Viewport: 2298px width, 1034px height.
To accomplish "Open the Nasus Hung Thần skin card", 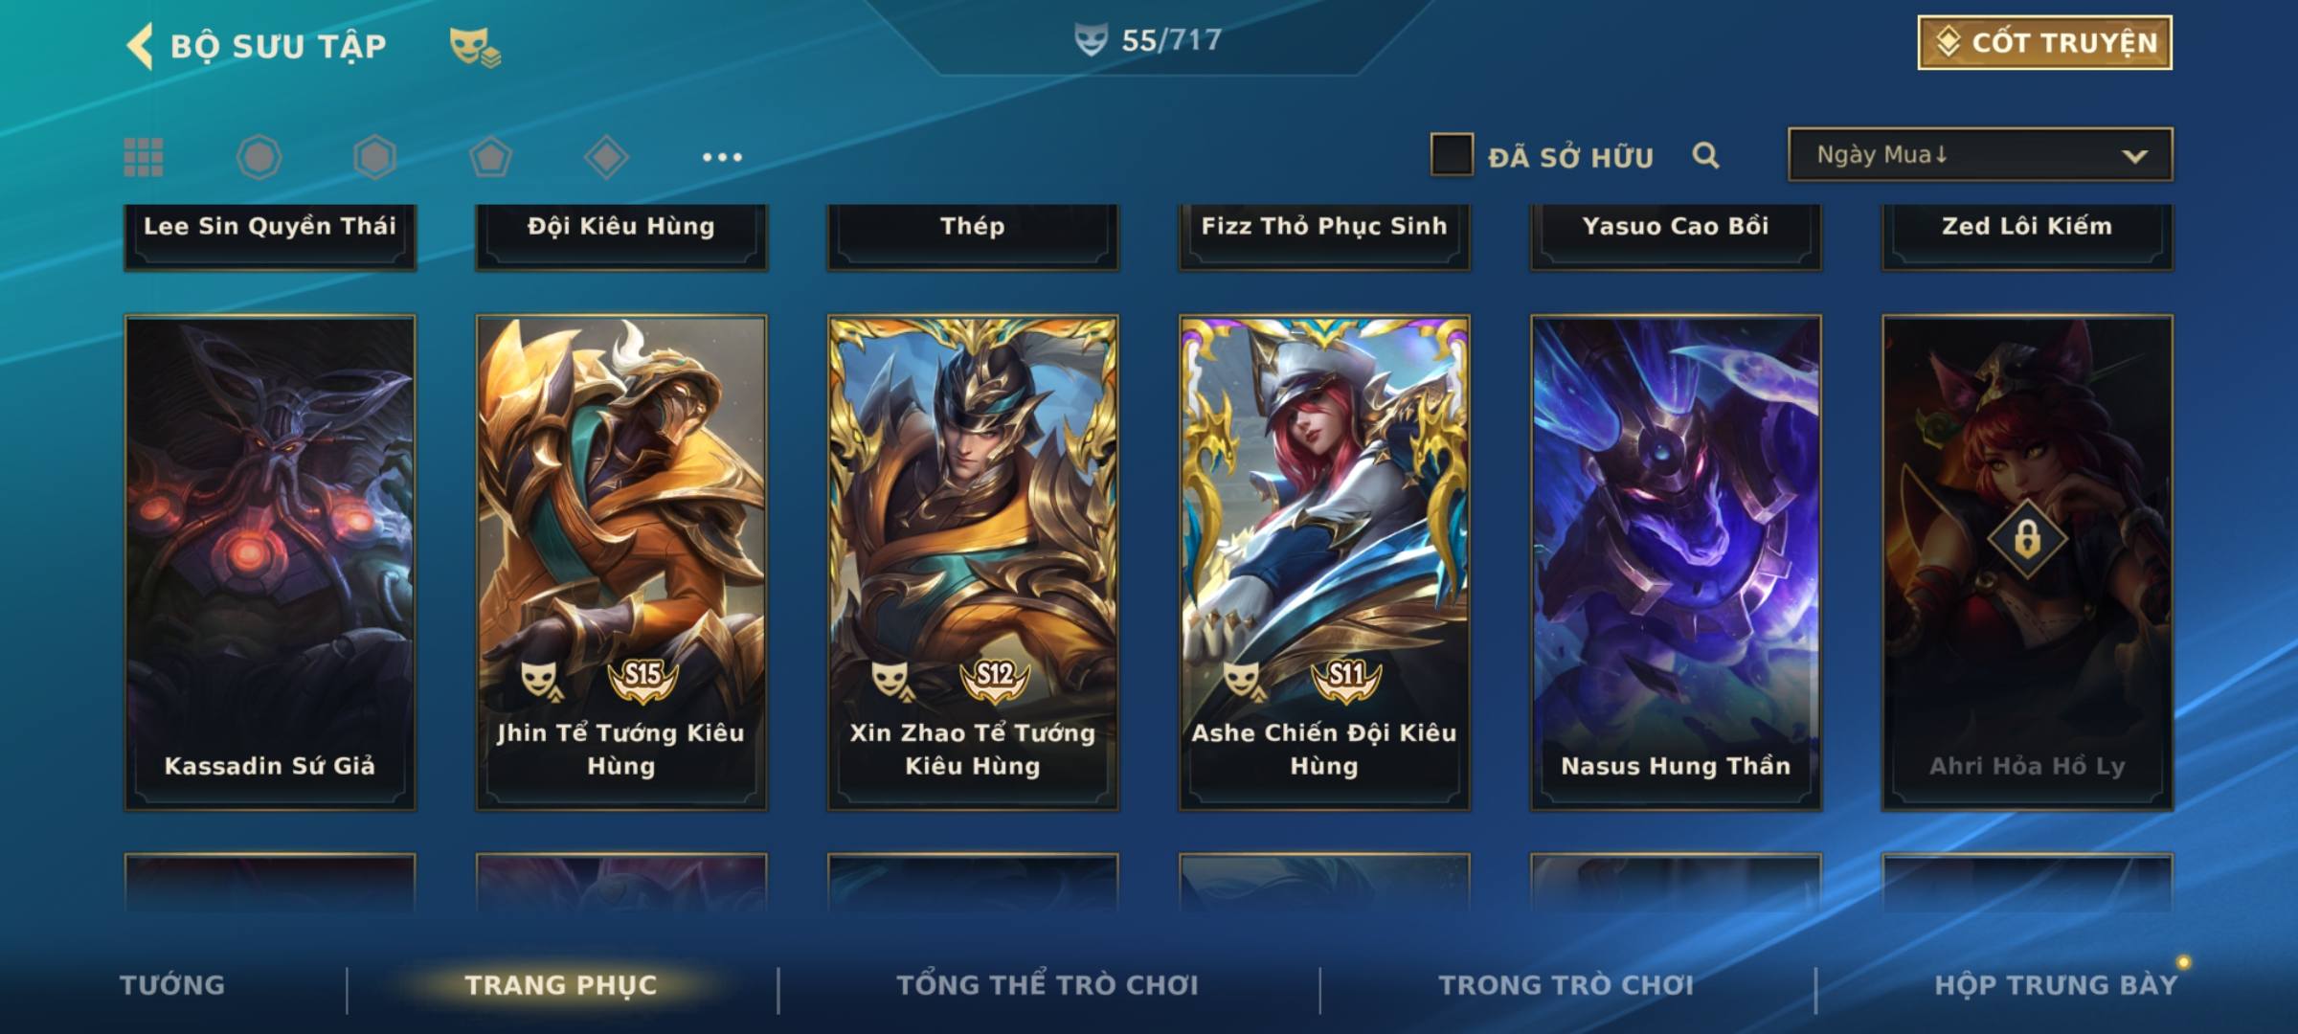I will pyautogui.click(x=1676, y=563).
